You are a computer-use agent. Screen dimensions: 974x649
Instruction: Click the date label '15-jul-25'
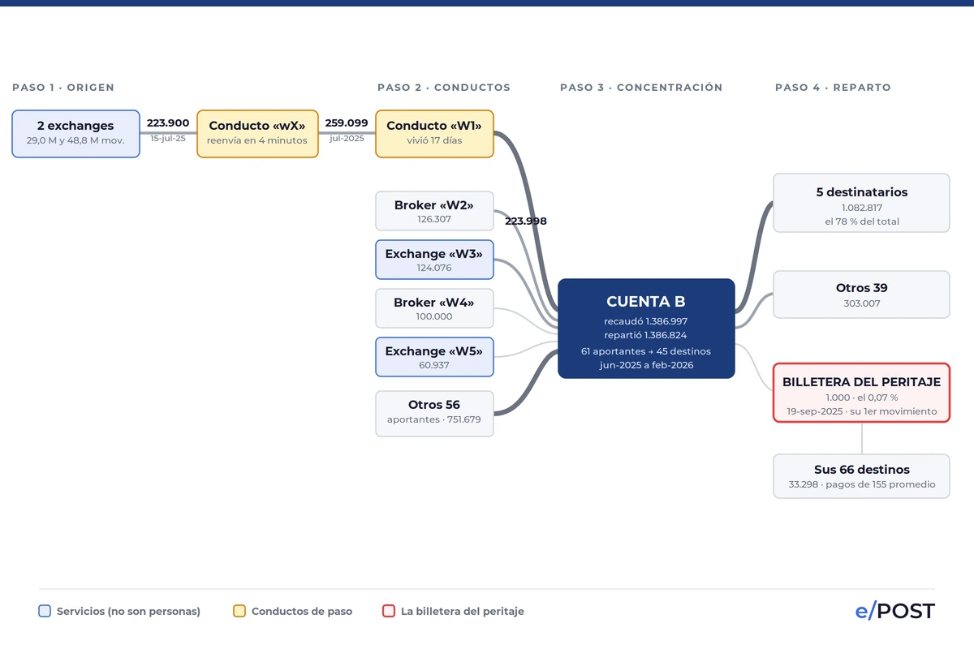coord(168,139)
